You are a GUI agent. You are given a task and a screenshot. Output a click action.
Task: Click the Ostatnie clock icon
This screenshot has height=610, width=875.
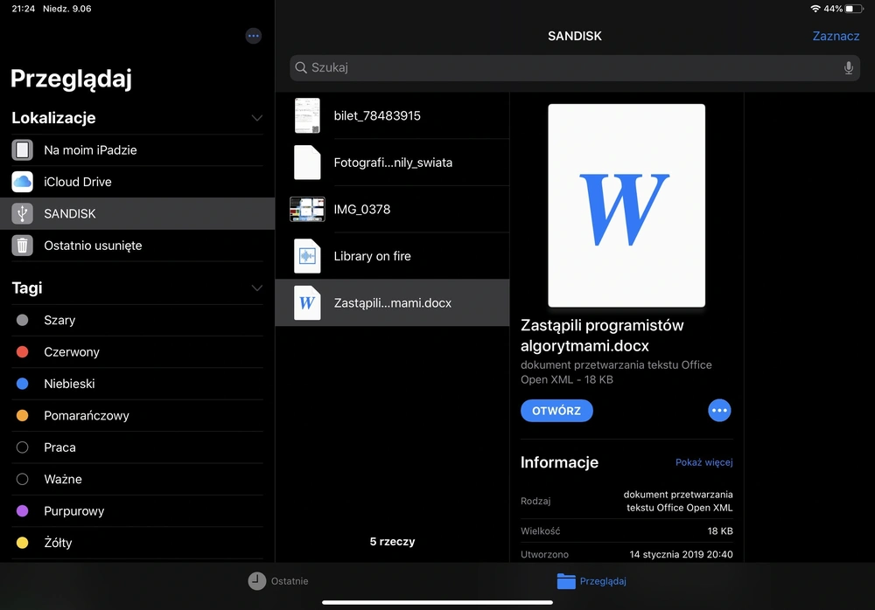click(256, 581)
